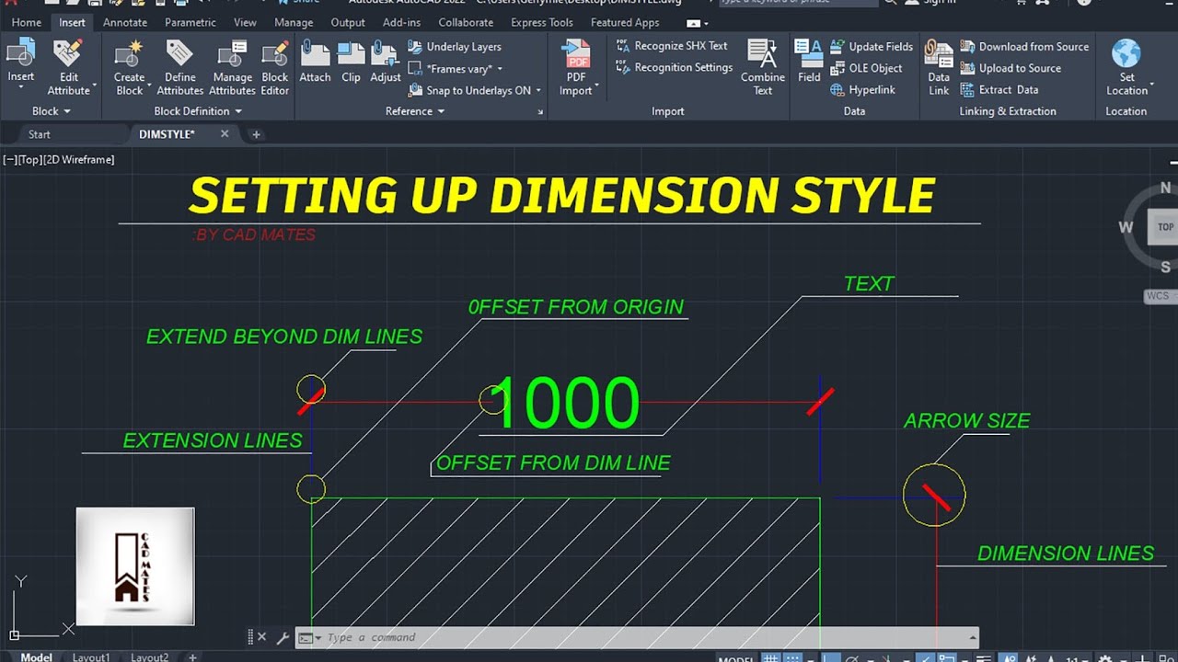The width and height of the screenshot is (1178, 662).
Task: Expand the Block panel
Action: (51, 111)
